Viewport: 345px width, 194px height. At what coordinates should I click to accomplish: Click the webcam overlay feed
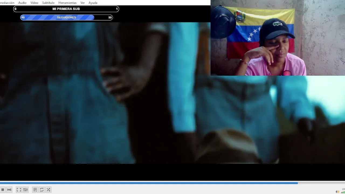click(x=278, y=38)
